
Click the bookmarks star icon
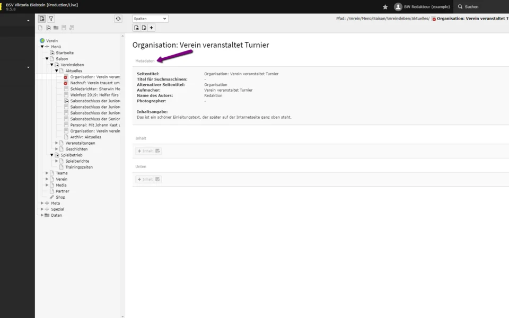click(385, 7)
